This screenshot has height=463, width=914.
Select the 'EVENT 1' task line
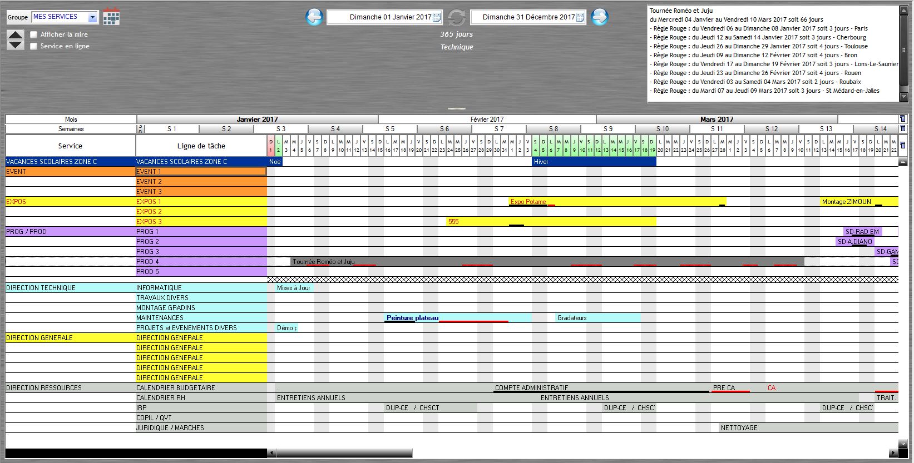point(201,172)
